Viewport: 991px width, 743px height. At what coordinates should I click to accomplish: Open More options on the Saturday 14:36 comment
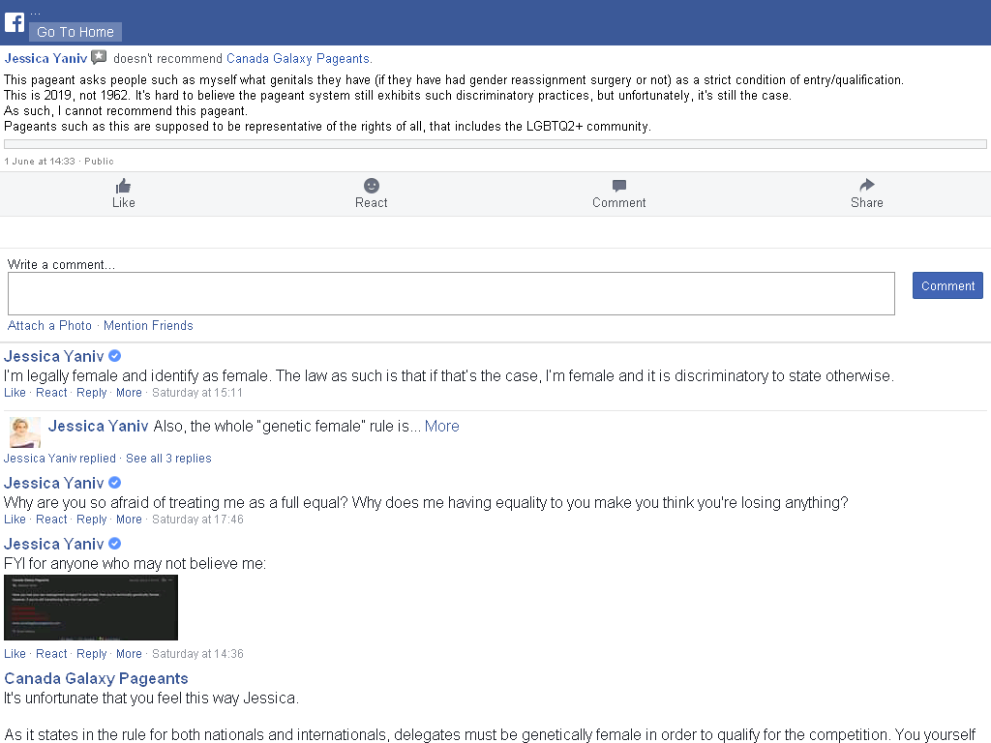click(129, 654)
